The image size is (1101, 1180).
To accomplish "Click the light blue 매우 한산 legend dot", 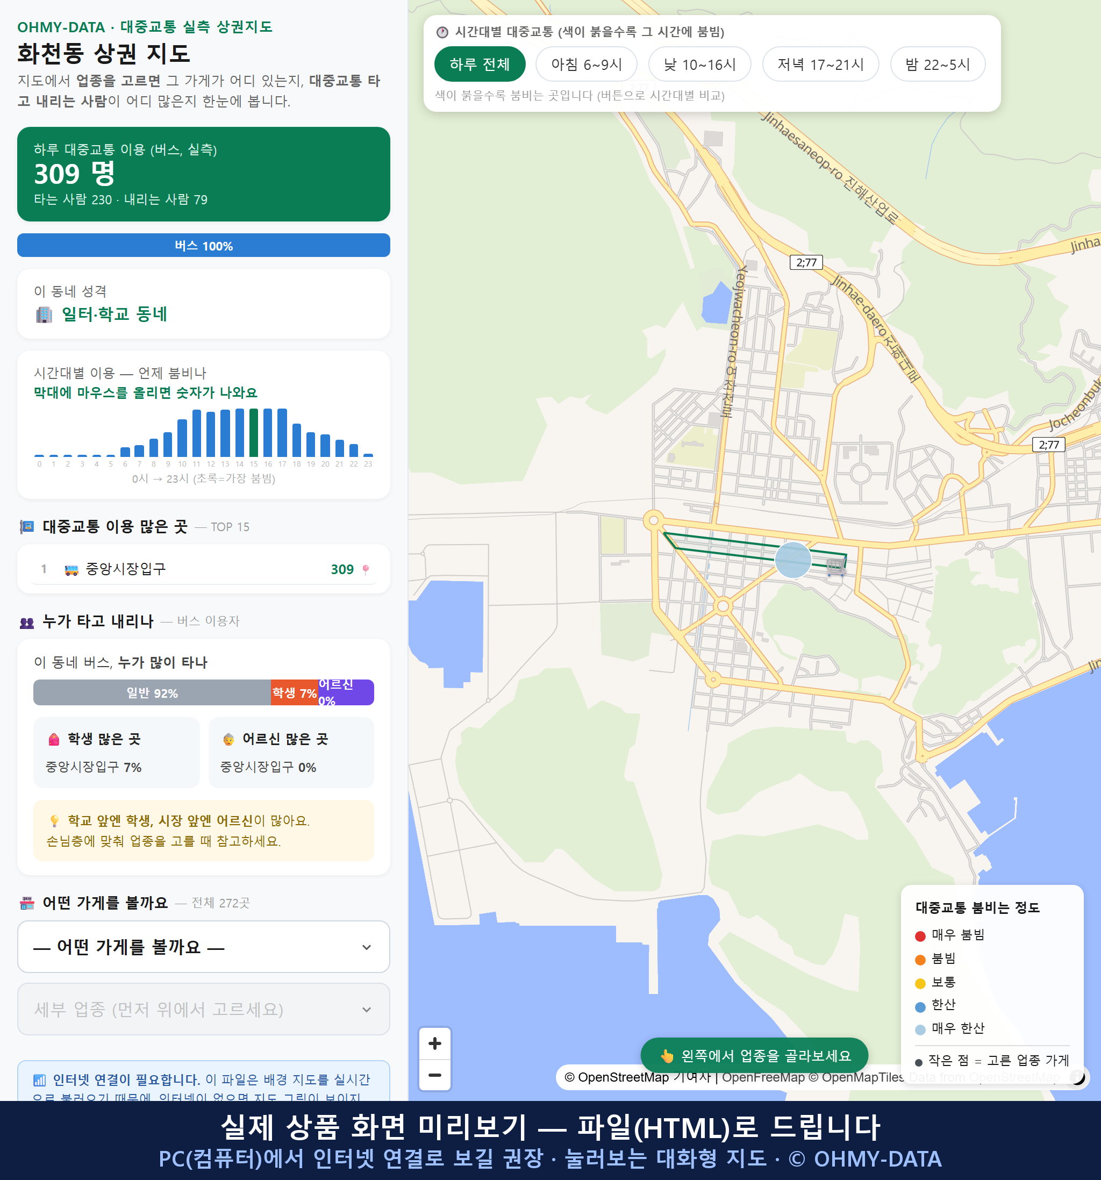I will pyautogui.click(x=920, y=1030).
